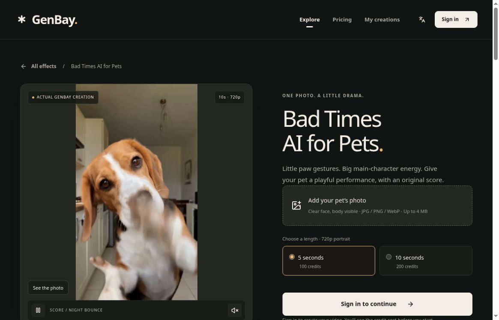Open the language translation switcher

[421, 19]
